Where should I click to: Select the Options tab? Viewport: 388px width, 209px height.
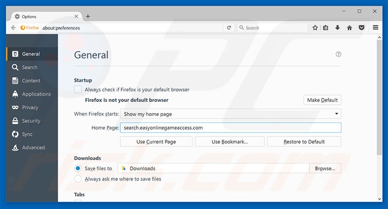click(47, 16)
